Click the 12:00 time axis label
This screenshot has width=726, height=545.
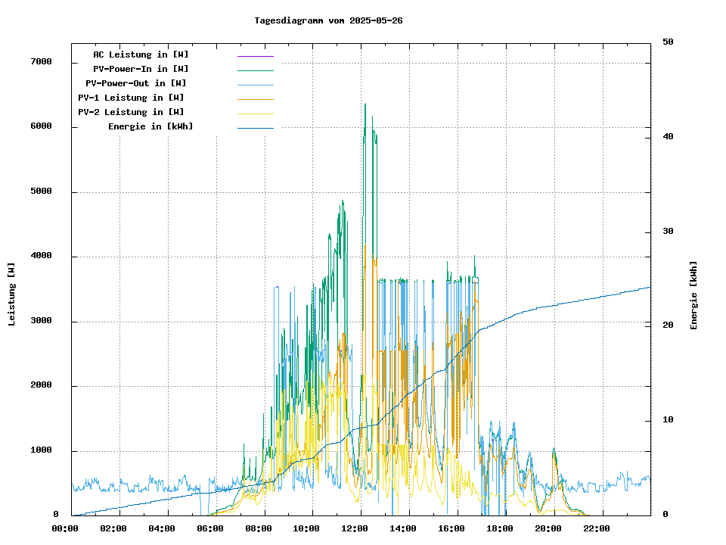[x=355, y=528]
